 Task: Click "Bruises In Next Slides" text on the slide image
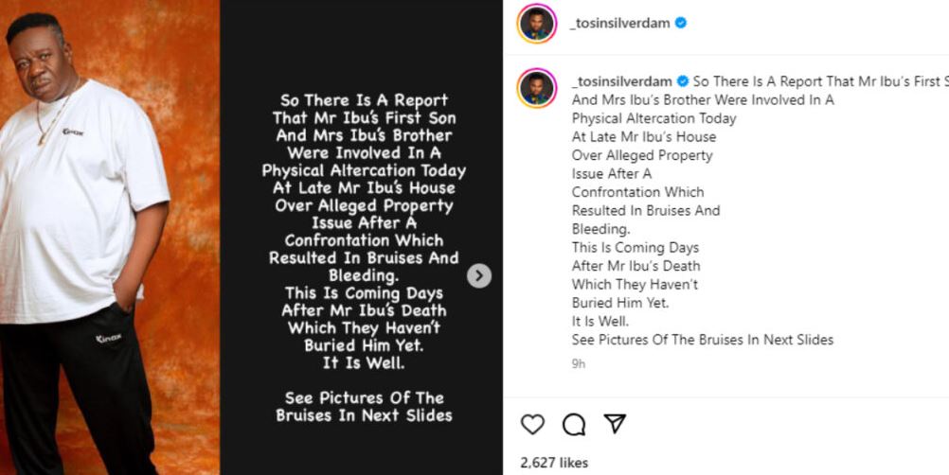(x=365, y=415)
